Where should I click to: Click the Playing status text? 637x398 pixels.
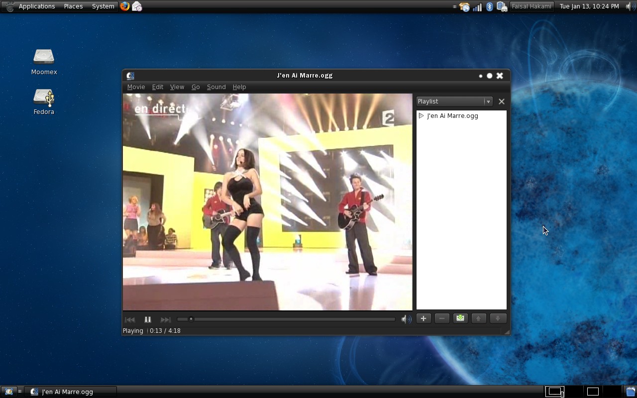133,331
